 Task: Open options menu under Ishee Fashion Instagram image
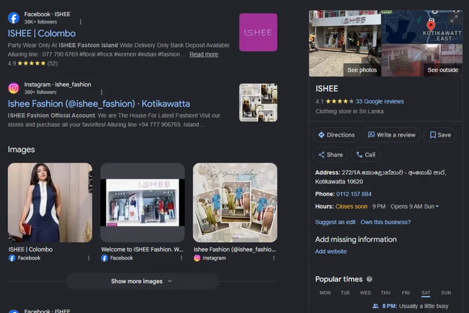pyautogui.click(x=273, y=258)
